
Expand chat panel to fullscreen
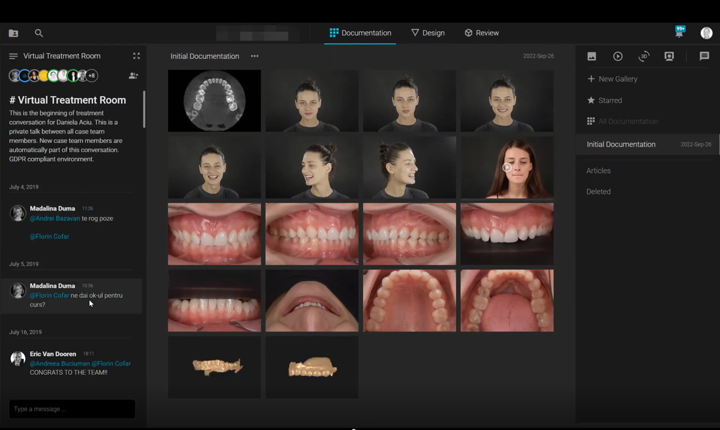(136, 56)
